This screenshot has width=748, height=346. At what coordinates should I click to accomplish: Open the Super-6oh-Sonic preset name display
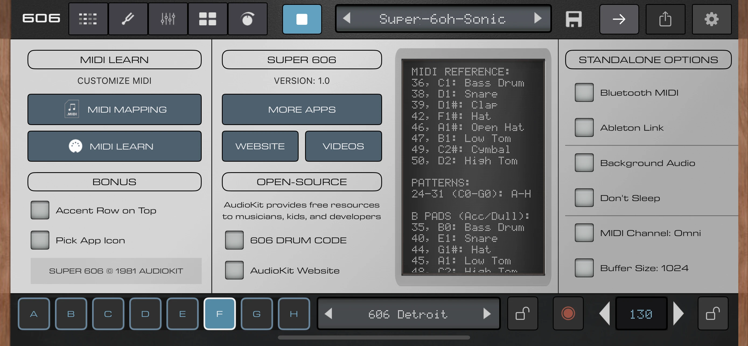[443, 19]
